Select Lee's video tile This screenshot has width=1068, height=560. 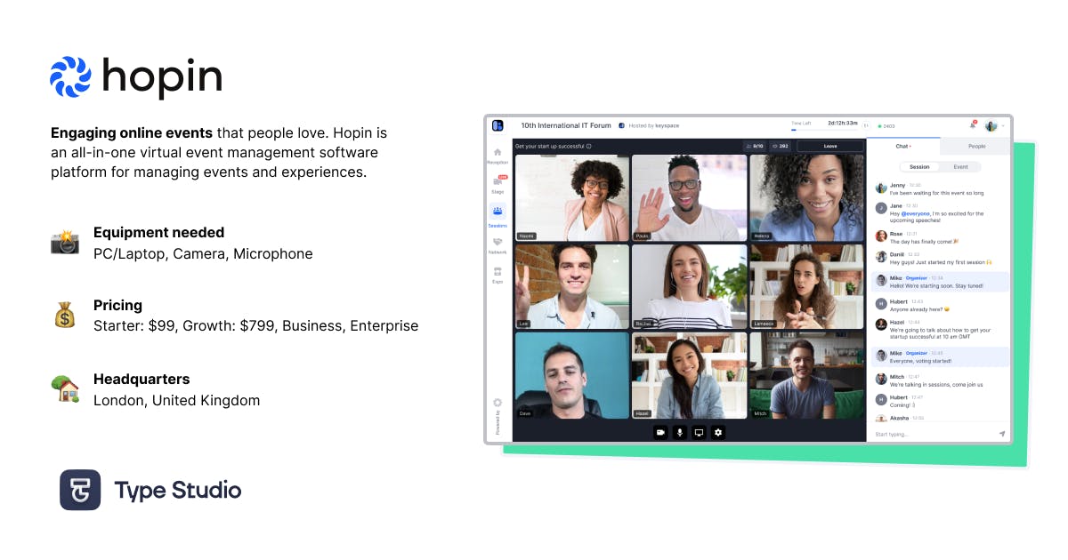[x=572, y=286]
